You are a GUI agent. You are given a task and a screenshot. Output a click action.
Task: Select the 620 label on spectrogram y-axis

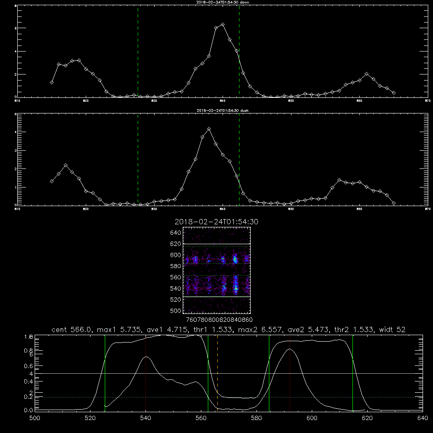pos(176,244)
